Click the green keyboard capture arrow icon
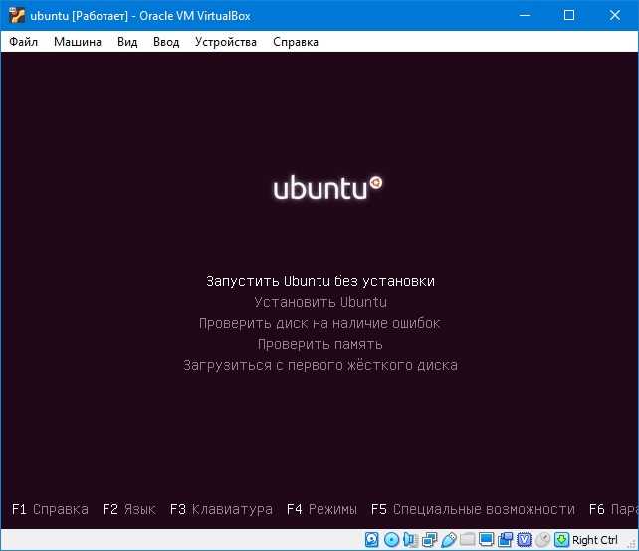Viewport: 639px width, 551px height. point(561,540)
